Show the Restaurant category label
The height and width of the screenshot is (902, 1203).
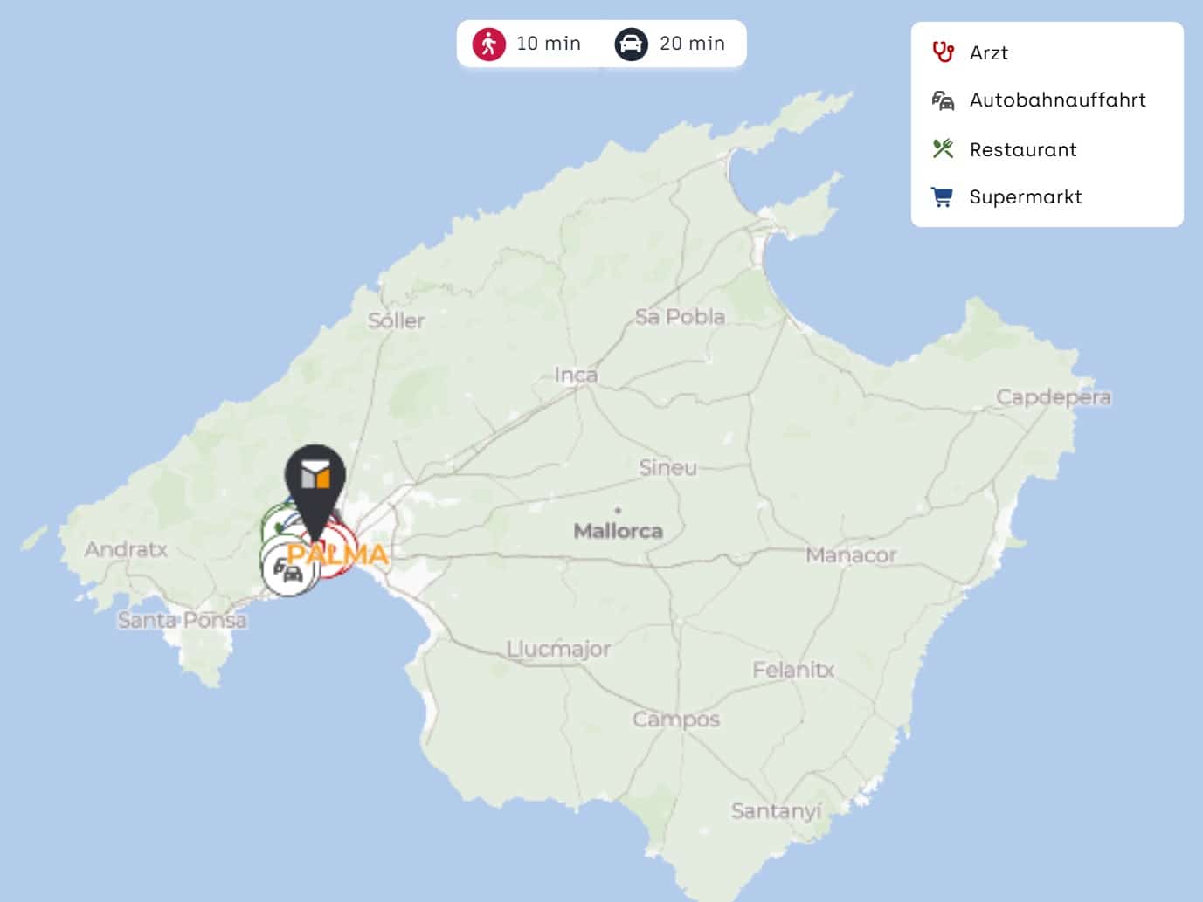[1023, 150]
